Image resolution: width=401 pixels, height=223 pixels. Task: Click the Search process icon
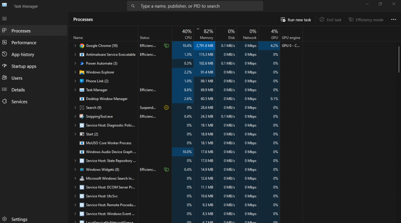pos(82,108)
